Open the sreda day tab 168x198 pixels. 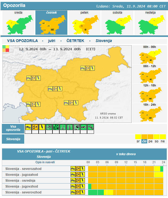click(18, 23)
